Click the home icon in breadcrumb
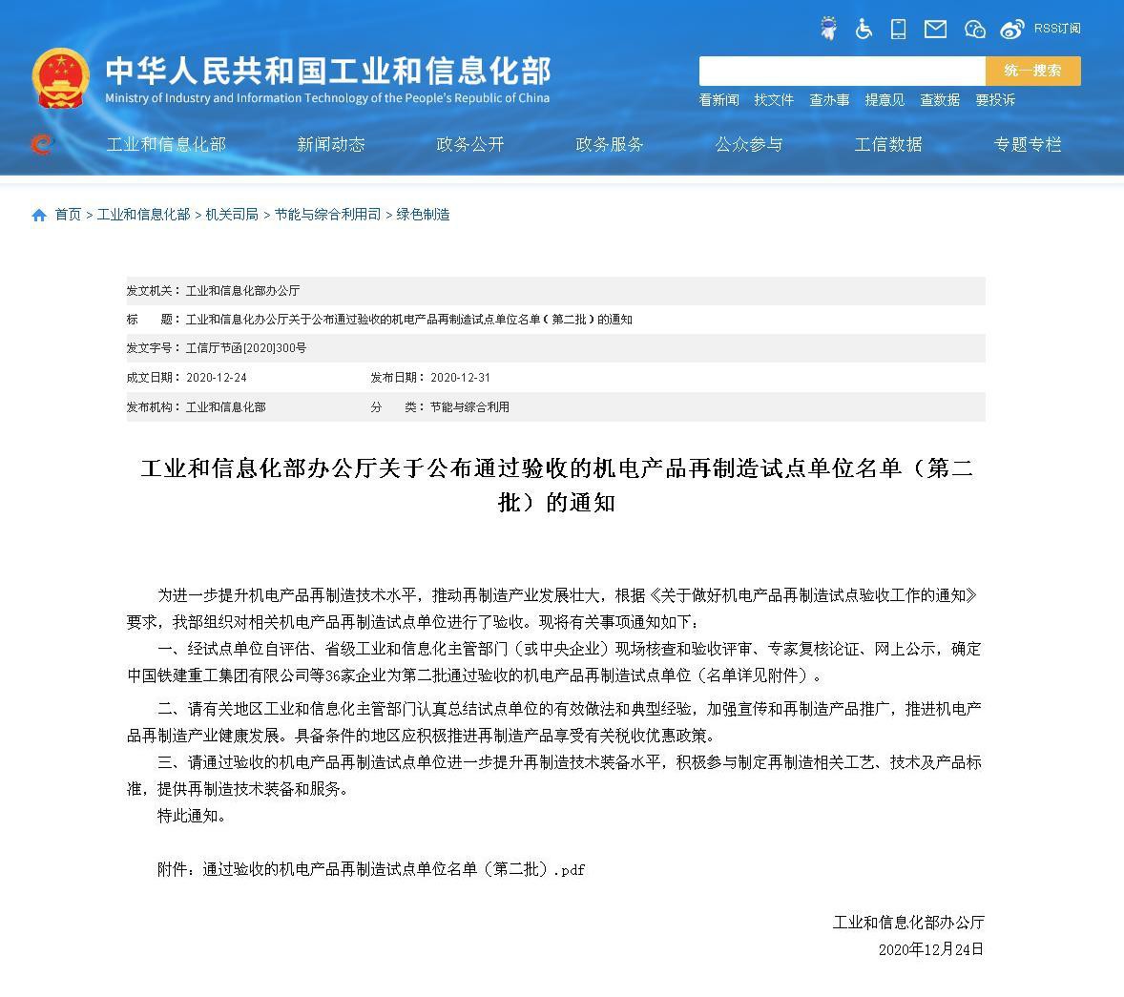Screen dimensions: 1124x997 click(x=39, y=215)
